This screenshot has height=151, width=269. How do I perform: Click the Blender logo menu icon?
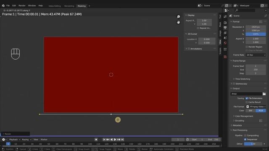3,5
